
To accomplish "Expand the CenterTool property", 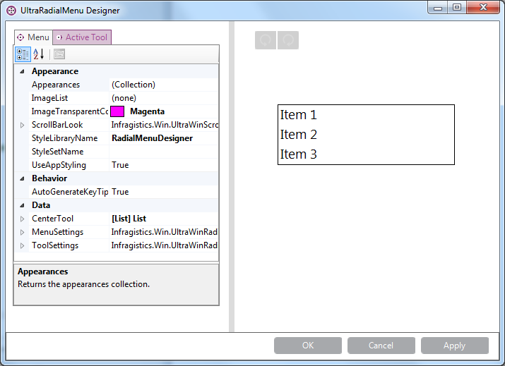I will pos(22,219).
